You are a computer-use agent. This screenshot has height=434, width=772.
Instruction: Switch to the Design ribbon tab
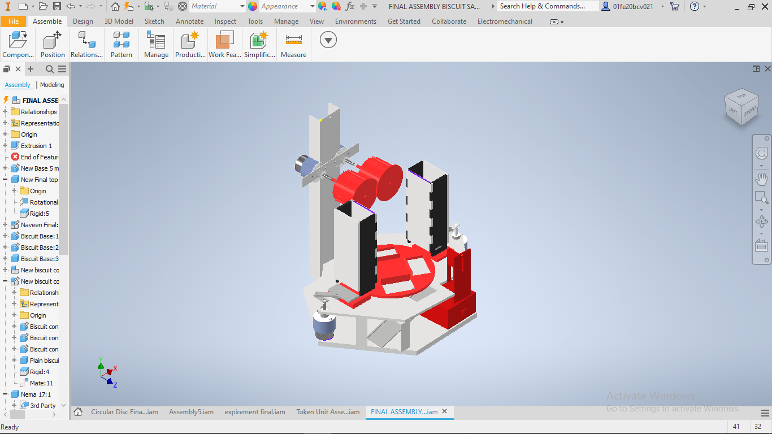(83, 21)
